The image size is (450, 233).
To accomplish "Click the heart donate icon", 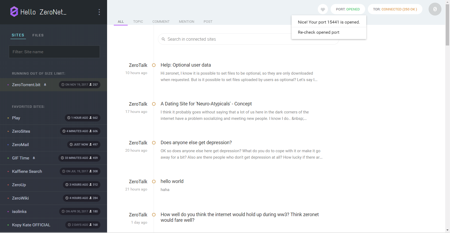I will click(x=323, y=9).
